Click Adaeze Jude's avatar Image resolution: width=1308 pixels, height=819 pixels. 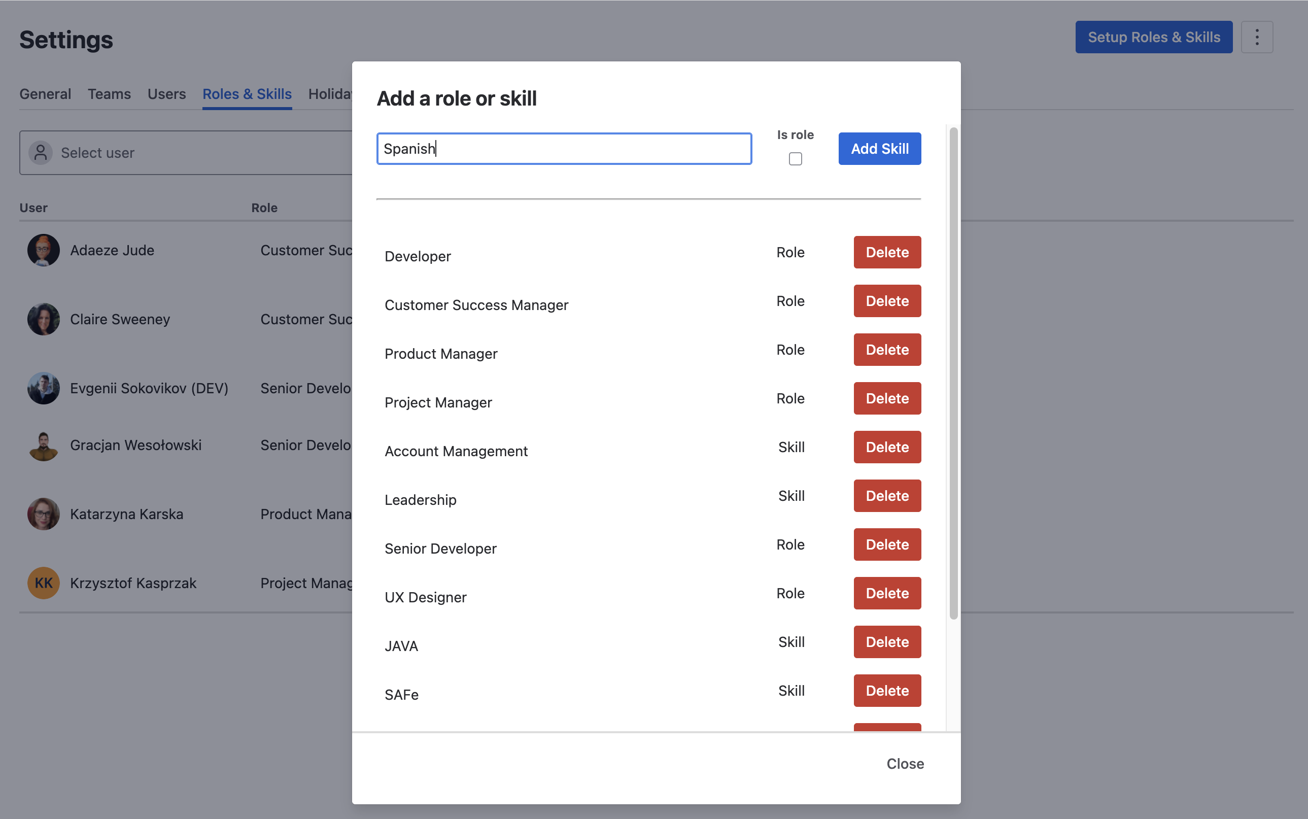(43, 250)
